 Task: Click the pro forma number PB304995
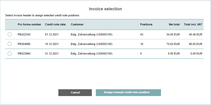(x=24, y=44)
